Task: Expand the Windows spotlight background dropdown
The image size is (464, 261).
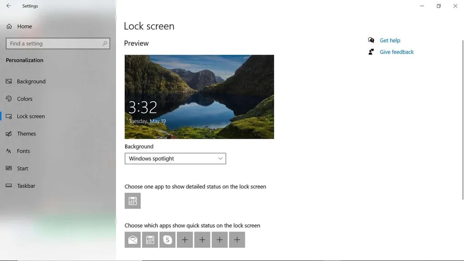Action: [x=175, y=159]
